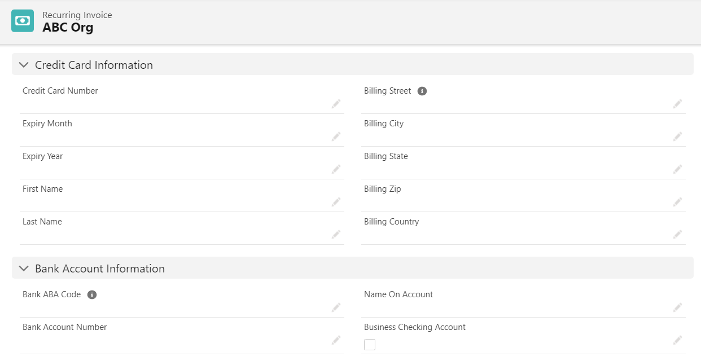
Task: Edit Billing City with pencil icon
Action: (x=677, y=137)
